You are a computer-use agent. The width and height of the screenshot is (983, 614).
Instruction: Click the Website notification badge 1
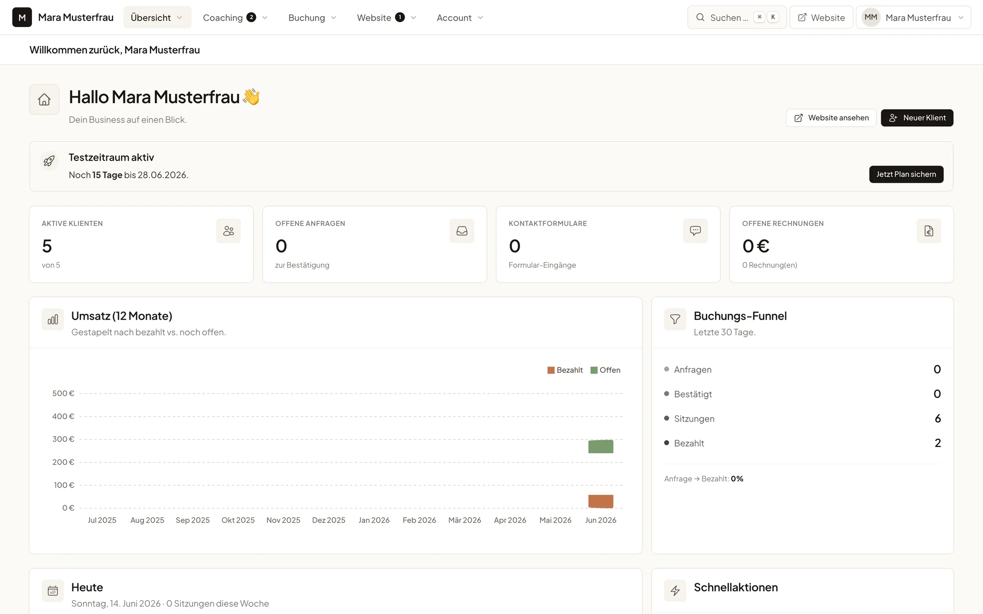(400, 17)
